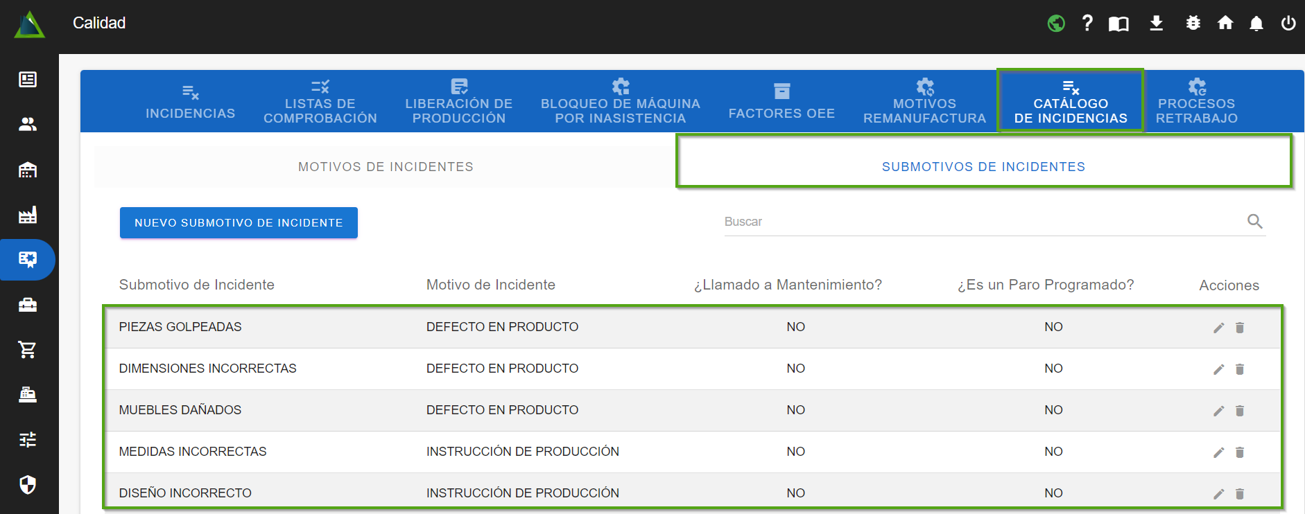Select the Procesos Retrabajo tab
The height and width of the screenshot is (514, 1305).
1196,101
